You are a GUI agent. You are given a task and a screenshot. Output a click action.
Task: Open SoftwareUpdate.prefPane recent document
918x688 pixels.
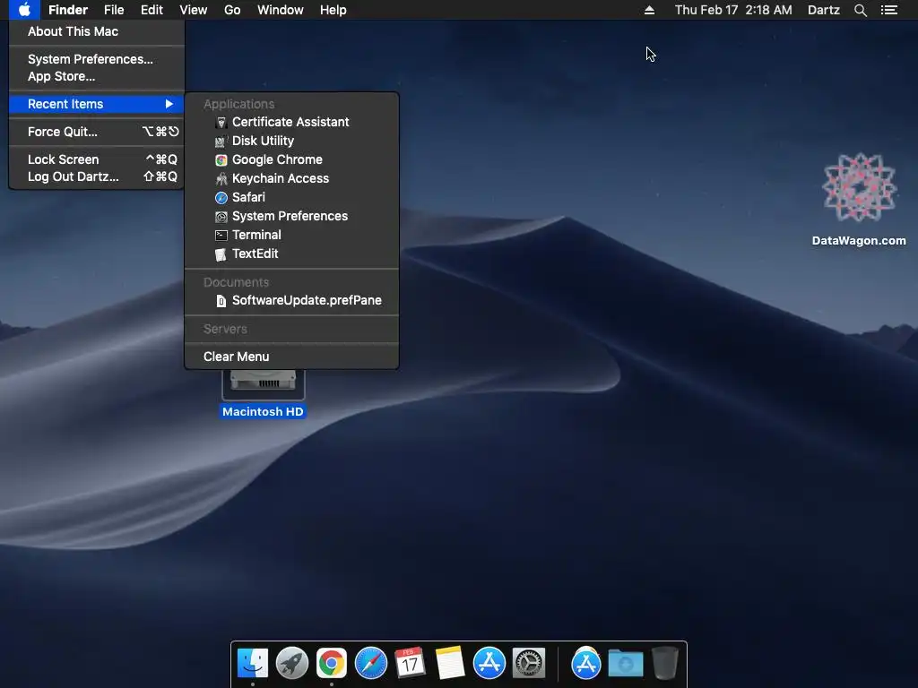[291, 300]
